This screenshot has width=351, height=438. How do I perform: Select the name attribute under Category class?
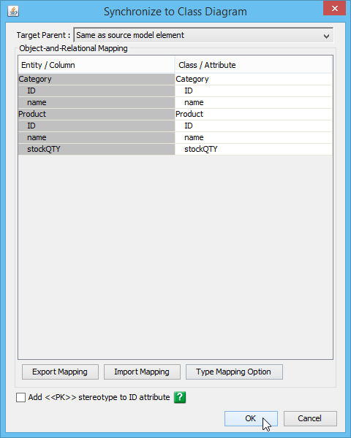click(x=254, y=102)
